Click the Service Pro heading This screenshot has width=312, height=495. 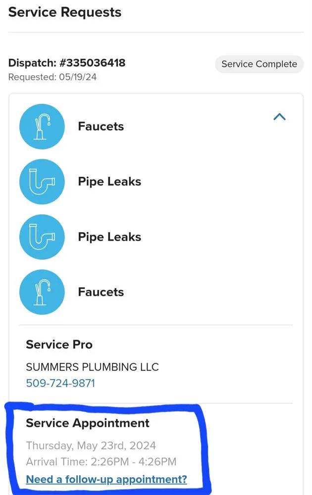(59, 345)
